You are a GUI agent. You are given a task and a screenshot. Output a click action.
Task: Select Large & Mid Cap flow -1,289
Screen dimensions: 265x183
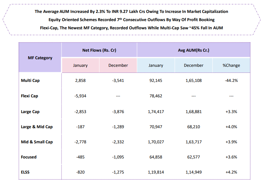click(118, 127)
